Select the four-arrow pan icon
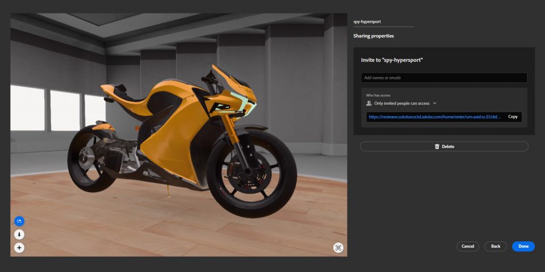The width and height of the screenshot is (545, 272). click(19, 248)
